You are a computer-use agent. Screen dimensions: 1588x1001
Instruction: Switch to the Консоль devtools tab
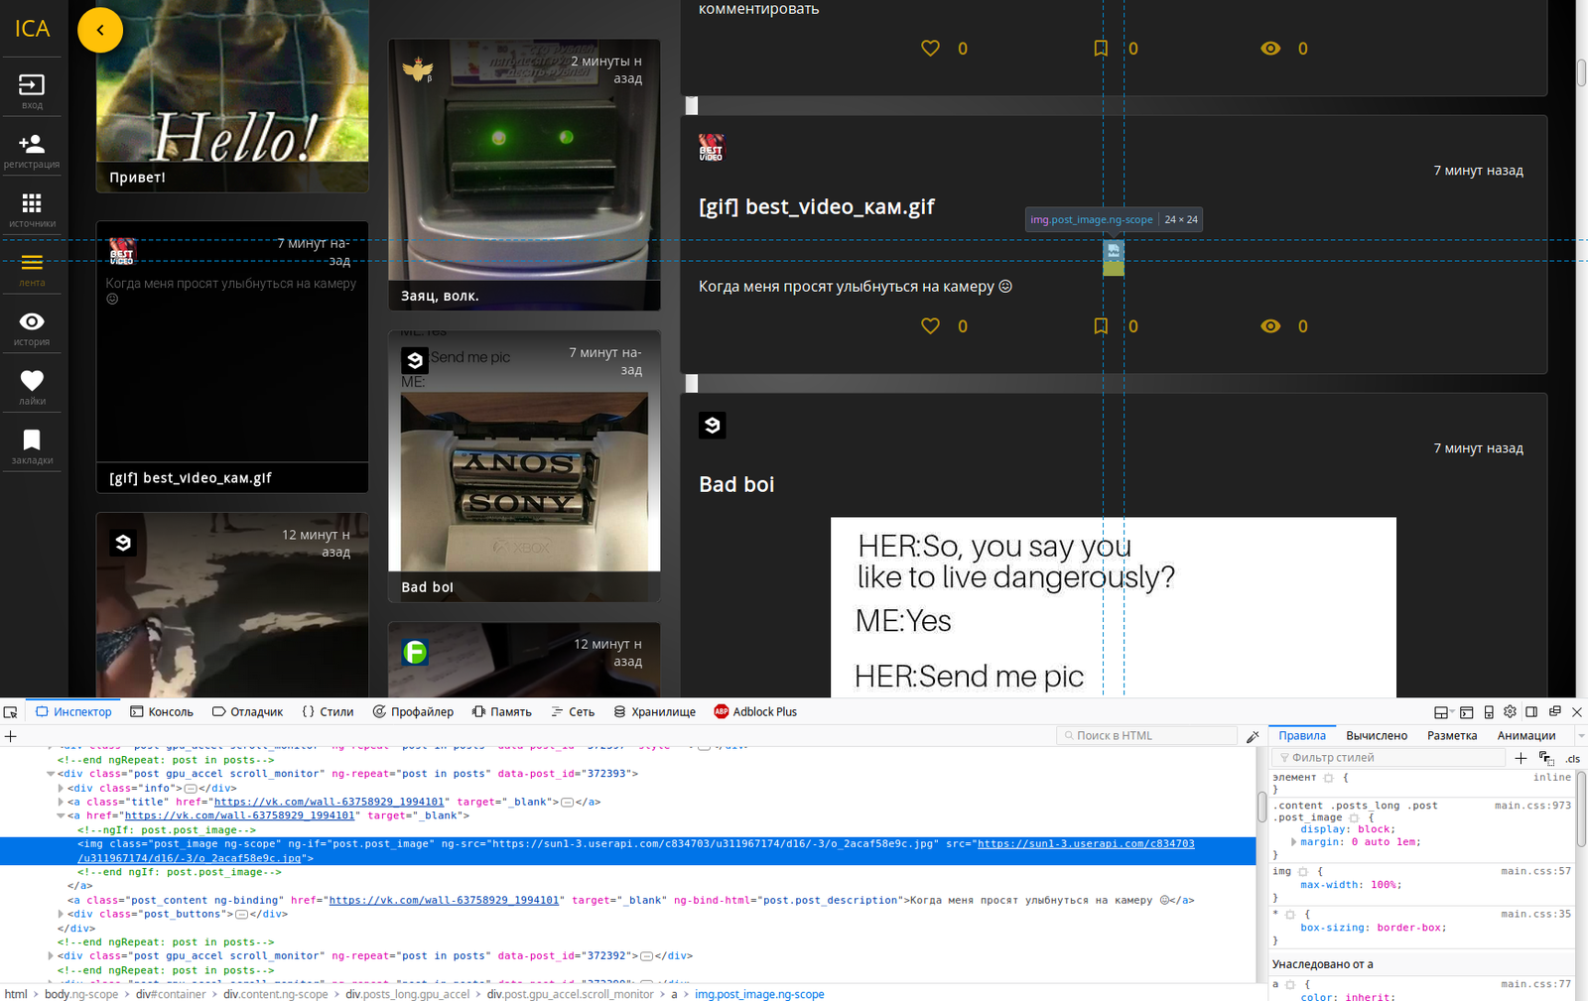click(162, 712)
